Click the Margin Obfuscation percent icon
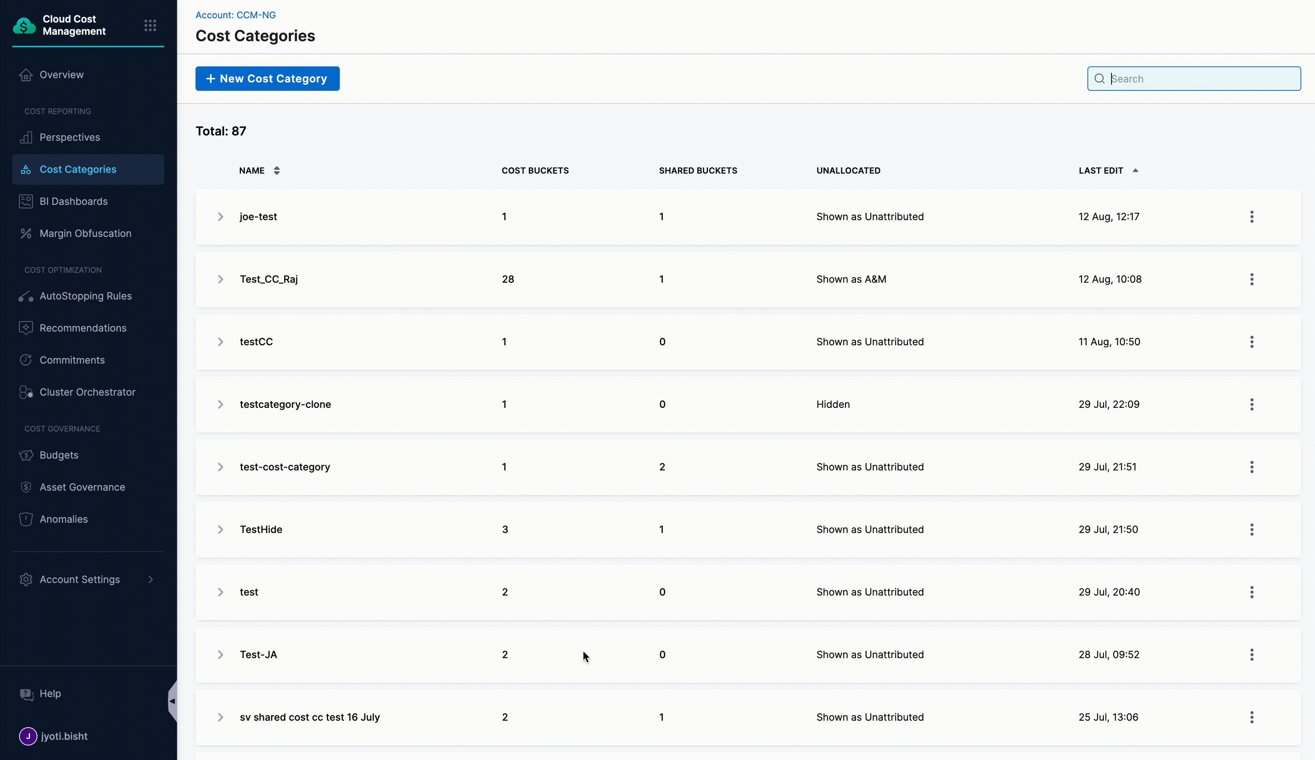 pyautogui.click(x=26, y=233)
